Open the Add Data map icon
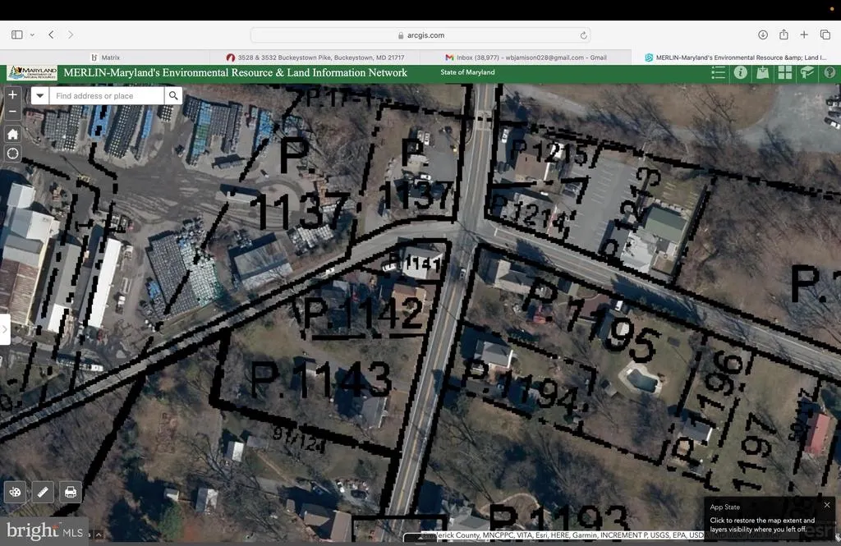Image resolution: width=841 pixels, height=546 pixels. tap(763, 72)
